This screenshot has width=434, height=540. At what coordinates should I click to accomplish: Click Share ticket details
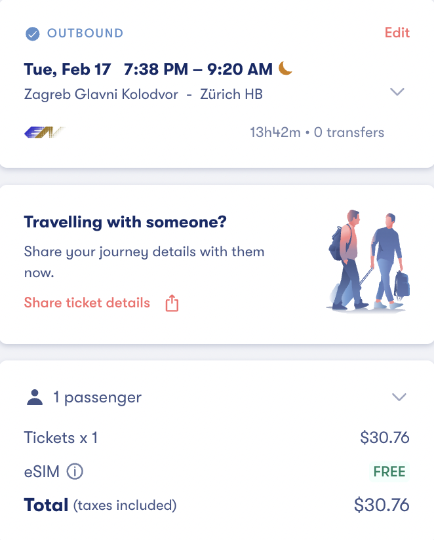86,303
